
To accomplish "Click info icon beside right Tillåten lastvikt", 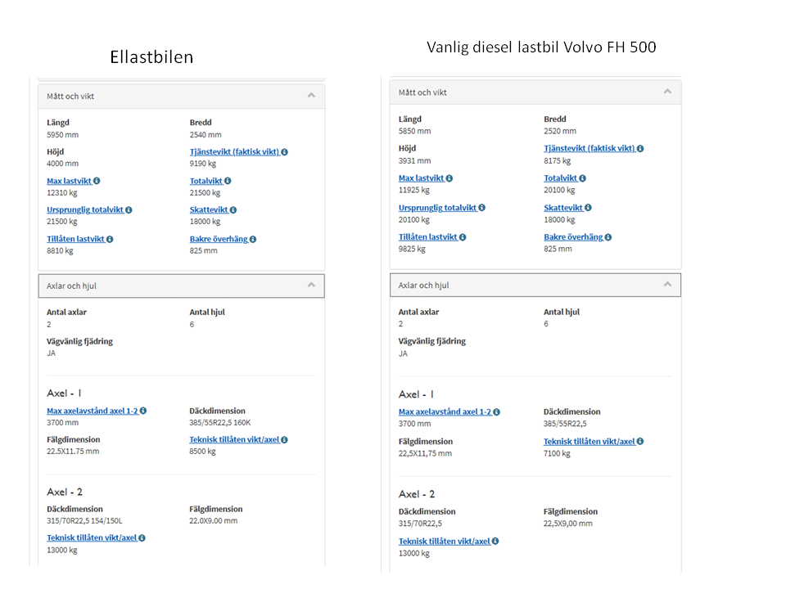I will pyautogui.click(x=463, y=237).
